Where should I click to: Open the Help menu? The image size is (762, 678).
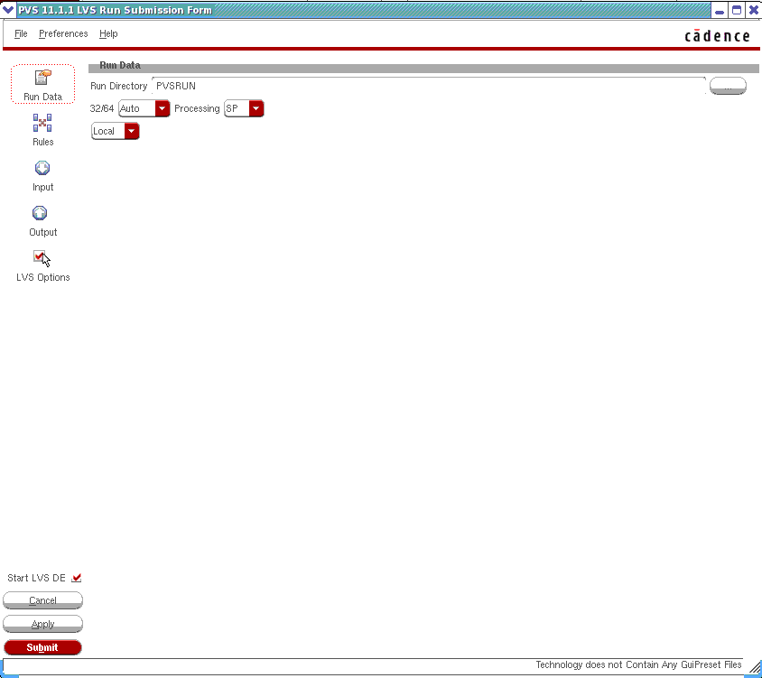tap(108, 33)
